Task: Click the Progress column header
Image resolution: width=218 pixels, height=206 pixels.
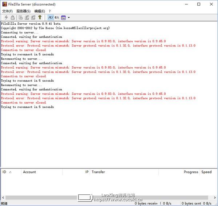Action: tap(179, 172)
